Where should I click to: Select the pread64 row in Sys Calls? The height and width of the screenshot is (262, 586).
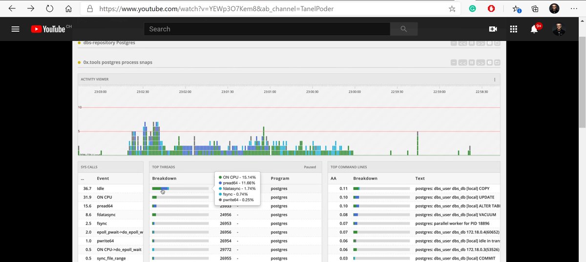(110, 206)
